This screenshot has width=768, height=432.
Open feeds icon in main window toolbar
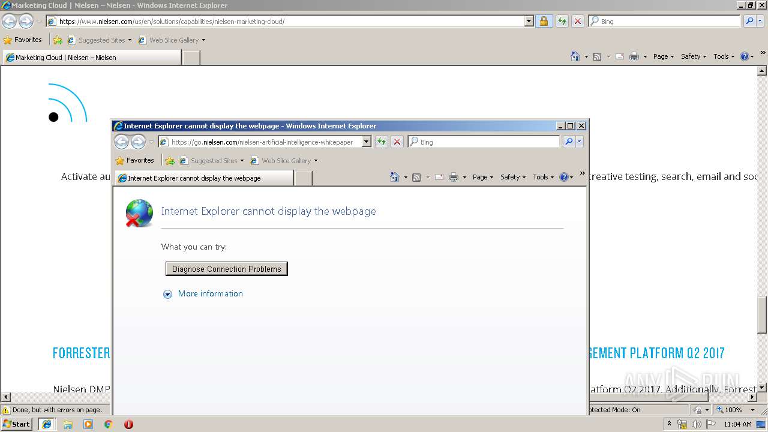click(597, 56)
